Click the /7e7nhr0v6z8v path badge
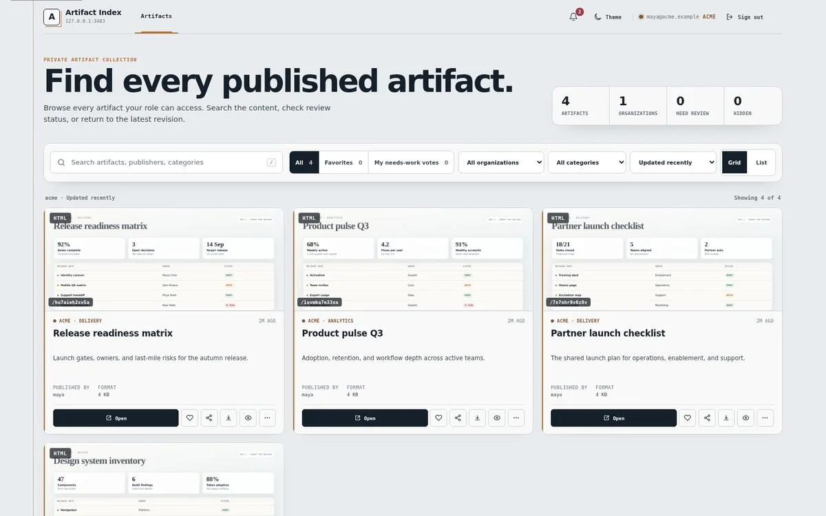Image resolution: width=826 pixels, height=516 pixels. pyautogui.click(x=569, y=302)
